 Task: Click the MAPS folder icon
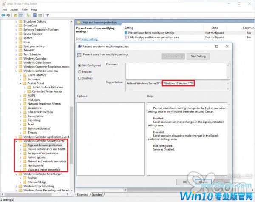[25, 96]
